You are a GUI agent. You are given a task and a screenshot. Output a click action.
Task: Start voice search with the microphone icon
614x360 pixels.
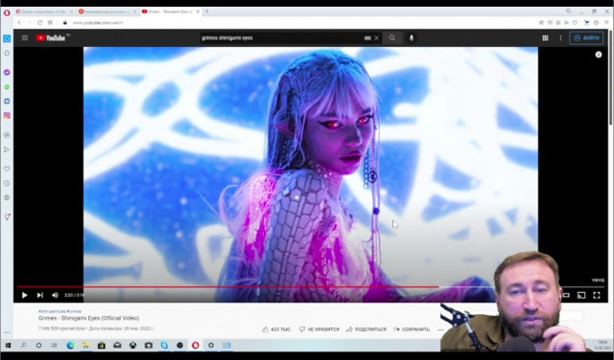pyautogui.click(x=412, y=38)
